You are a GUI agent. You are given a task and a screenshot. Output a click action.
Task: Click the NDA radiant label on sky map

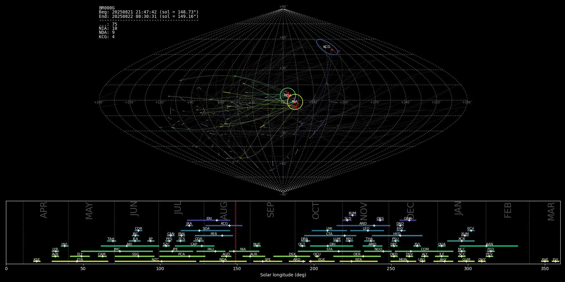click(288, 96)
